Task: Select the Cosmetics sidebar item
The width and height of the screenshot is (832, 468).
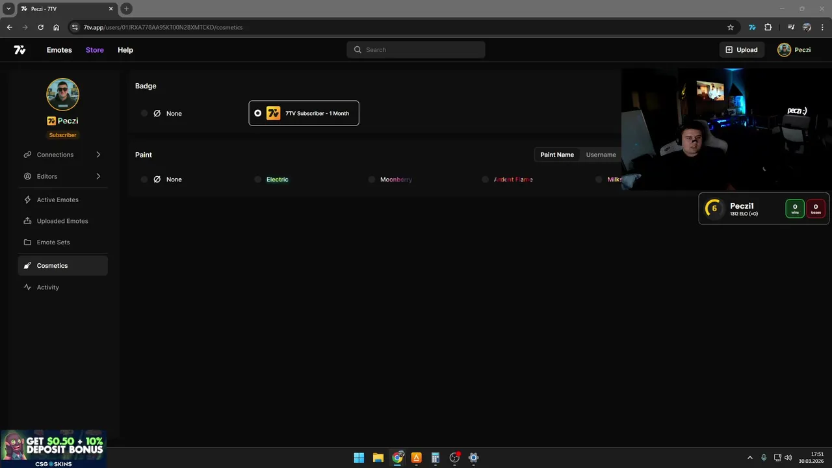Action: (x=63, y=265)
